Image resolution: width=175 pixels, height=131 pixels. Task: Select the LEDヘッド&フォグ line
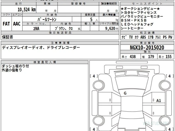point(137,24)
